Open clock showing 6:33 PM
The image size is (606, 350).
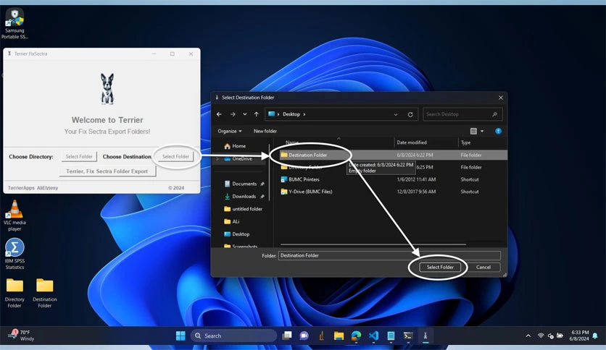tap(579, 336)
